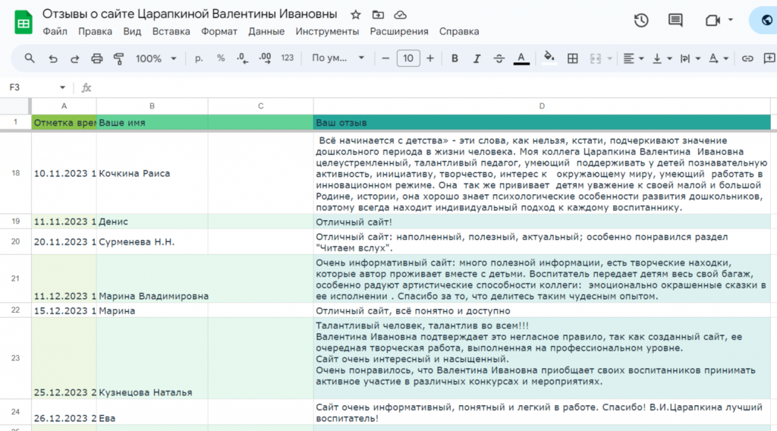Screen dimensions: 777x431
Task: Move document to folder icon
Action: pos(378,15)
